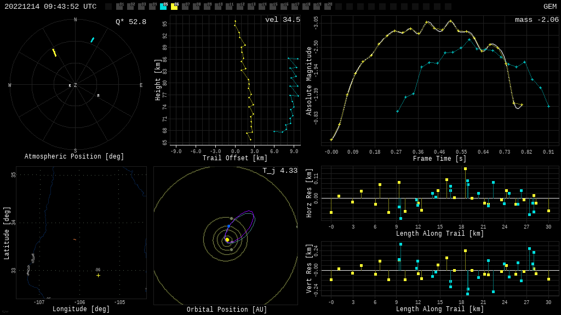Click the mass -2.06 readout

pos(536,20)
